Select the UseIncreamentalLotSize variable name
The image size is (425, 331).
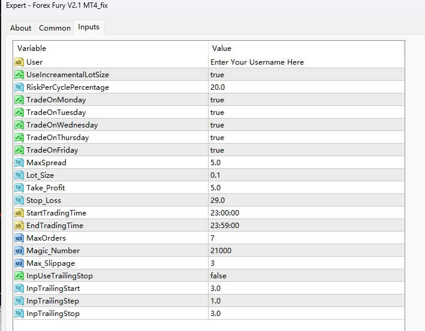[x=68, y=75]
